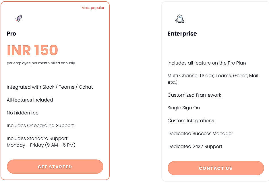The height and width of the screenshot is (183, 269).
Task: Click the Dedicated 24X7 Support line
Action: pyautogui.click(x=195, y=146)
